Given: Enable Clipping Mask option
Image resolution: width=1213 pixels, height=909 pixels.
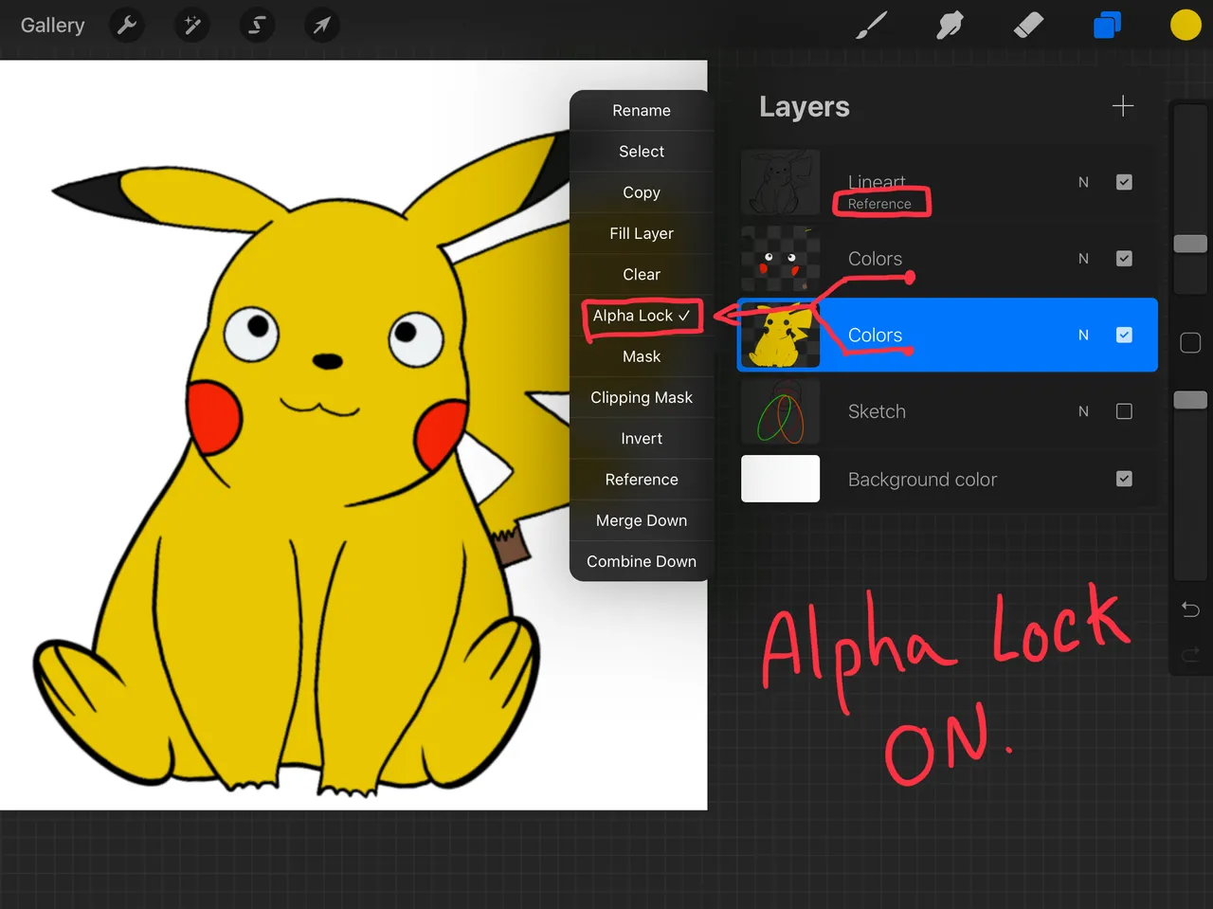Looking at the screenshot, I should pos(642,397).
